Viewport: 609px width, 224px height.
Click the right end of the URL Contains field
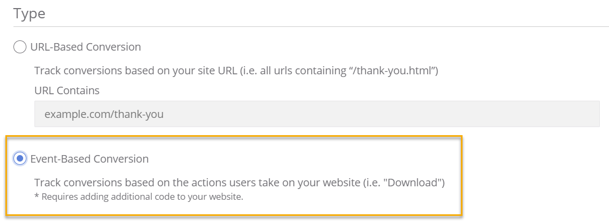[590, 114]
